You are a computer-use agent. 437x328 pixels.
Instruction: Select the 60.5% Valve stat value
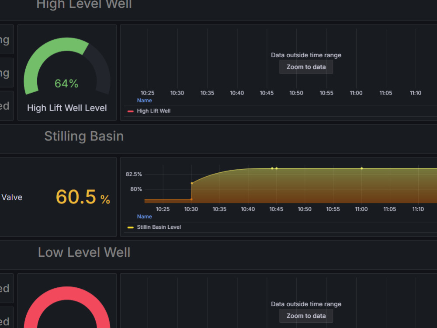tap(83, 197)
